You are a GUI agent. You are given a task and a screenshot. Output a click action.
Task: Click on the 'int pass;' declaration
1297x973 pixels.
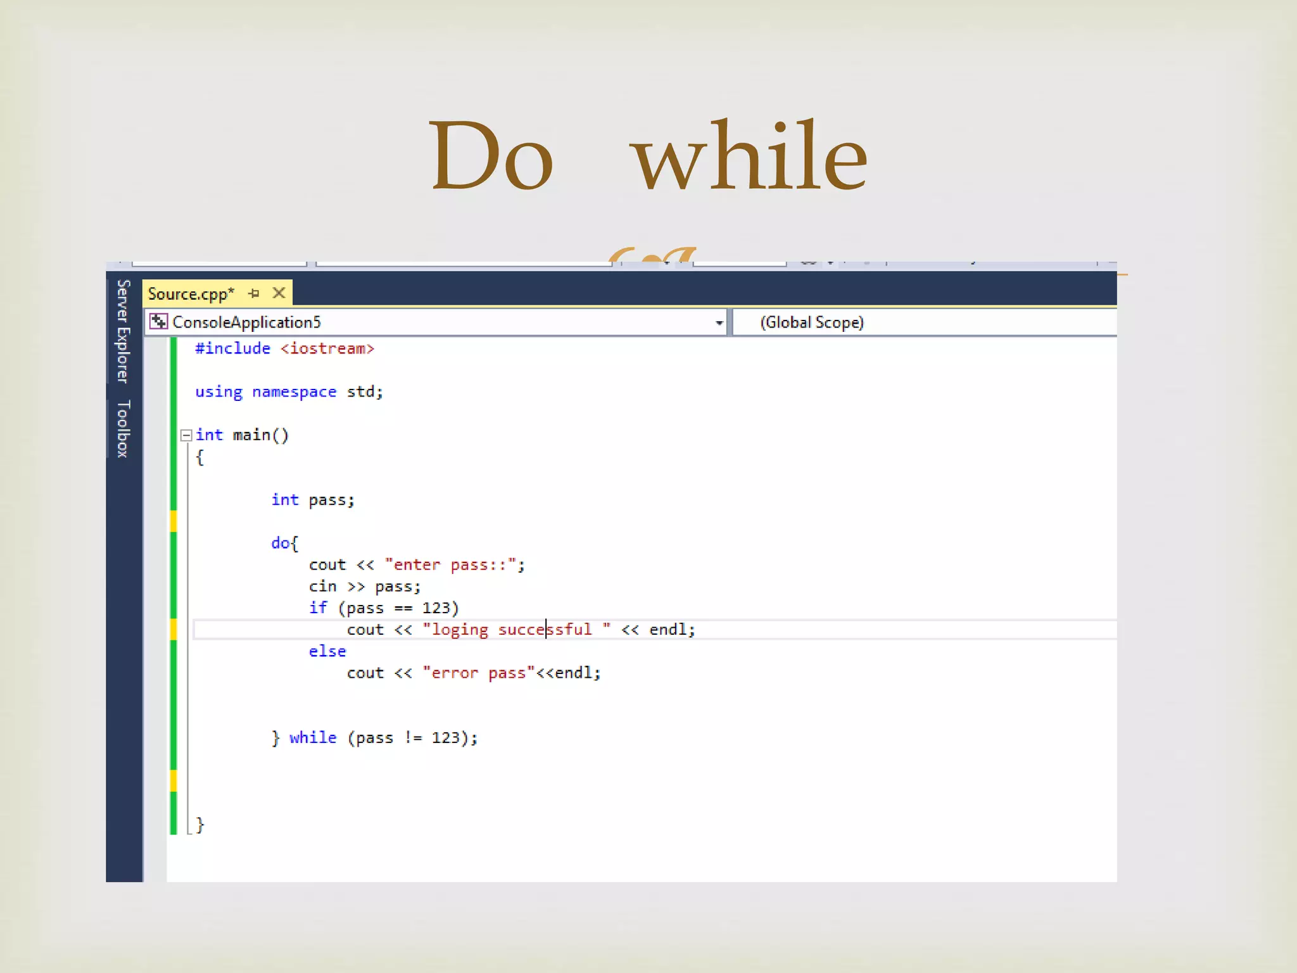point(313,500)
